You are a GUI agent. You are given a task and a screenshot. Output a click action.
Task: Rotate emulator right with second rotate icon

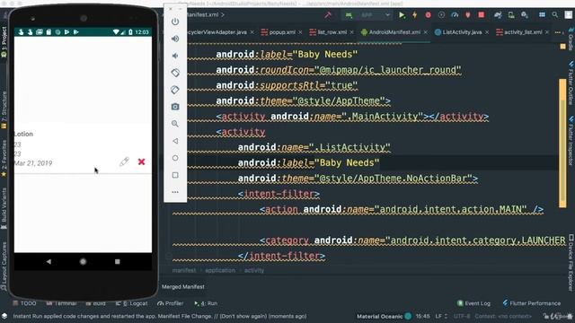click(175, 90)
